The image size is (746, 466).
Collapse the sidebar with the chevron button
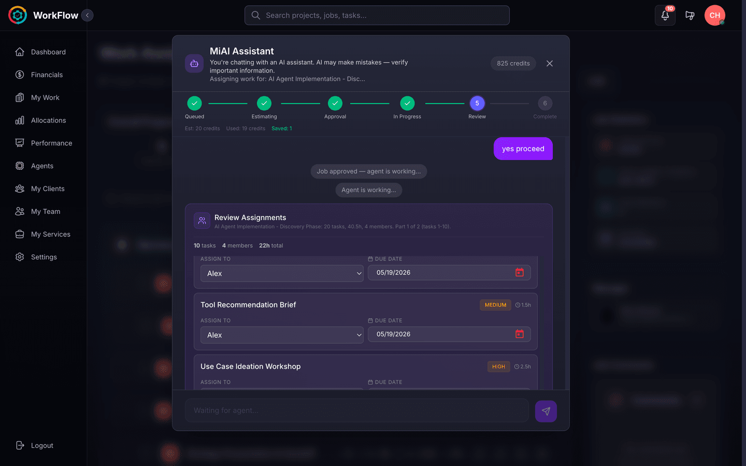tap(88, 16)
